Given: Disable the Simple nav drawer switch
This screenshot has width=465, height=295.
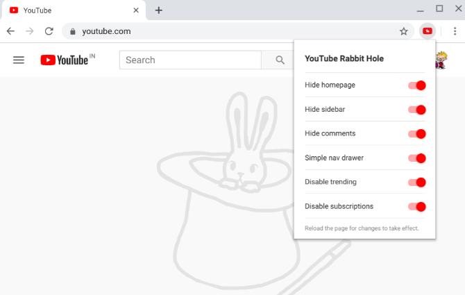Looking at the screenshot, I should pyautogui.click(x=416, y=158).
